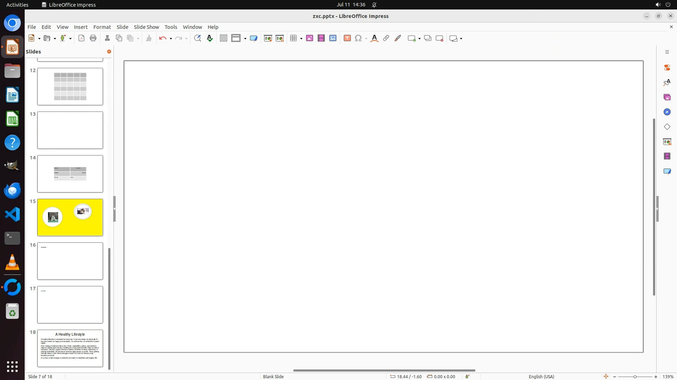677x380 pixels.
Task: Click the Print icon in toolbar
Action: pyautogui.click(x=93, y=38)
